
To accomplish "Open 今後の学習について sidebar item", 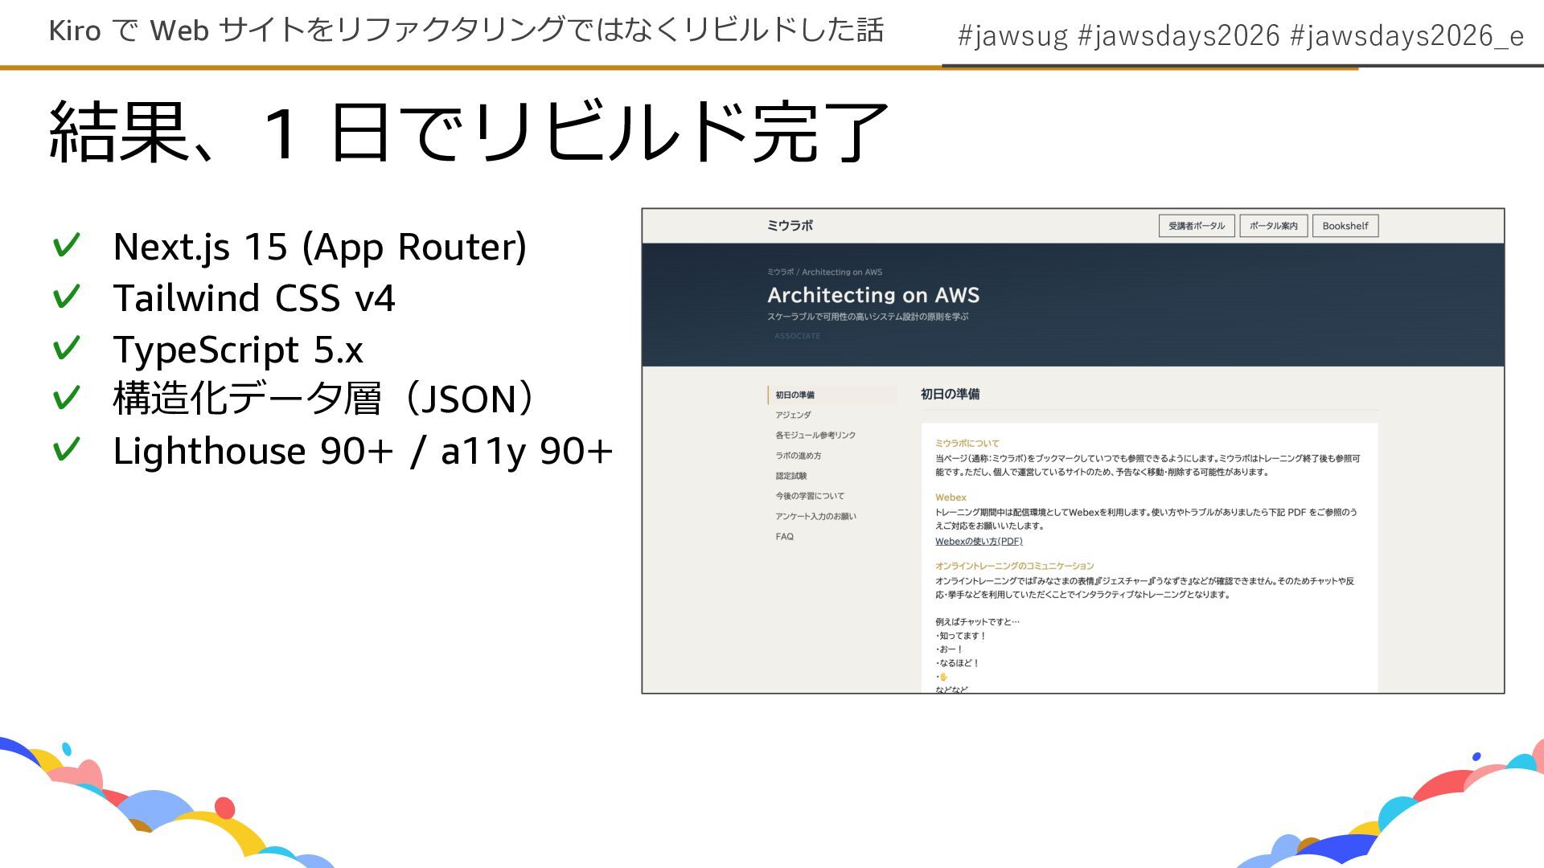I will (x=809, y=496).
